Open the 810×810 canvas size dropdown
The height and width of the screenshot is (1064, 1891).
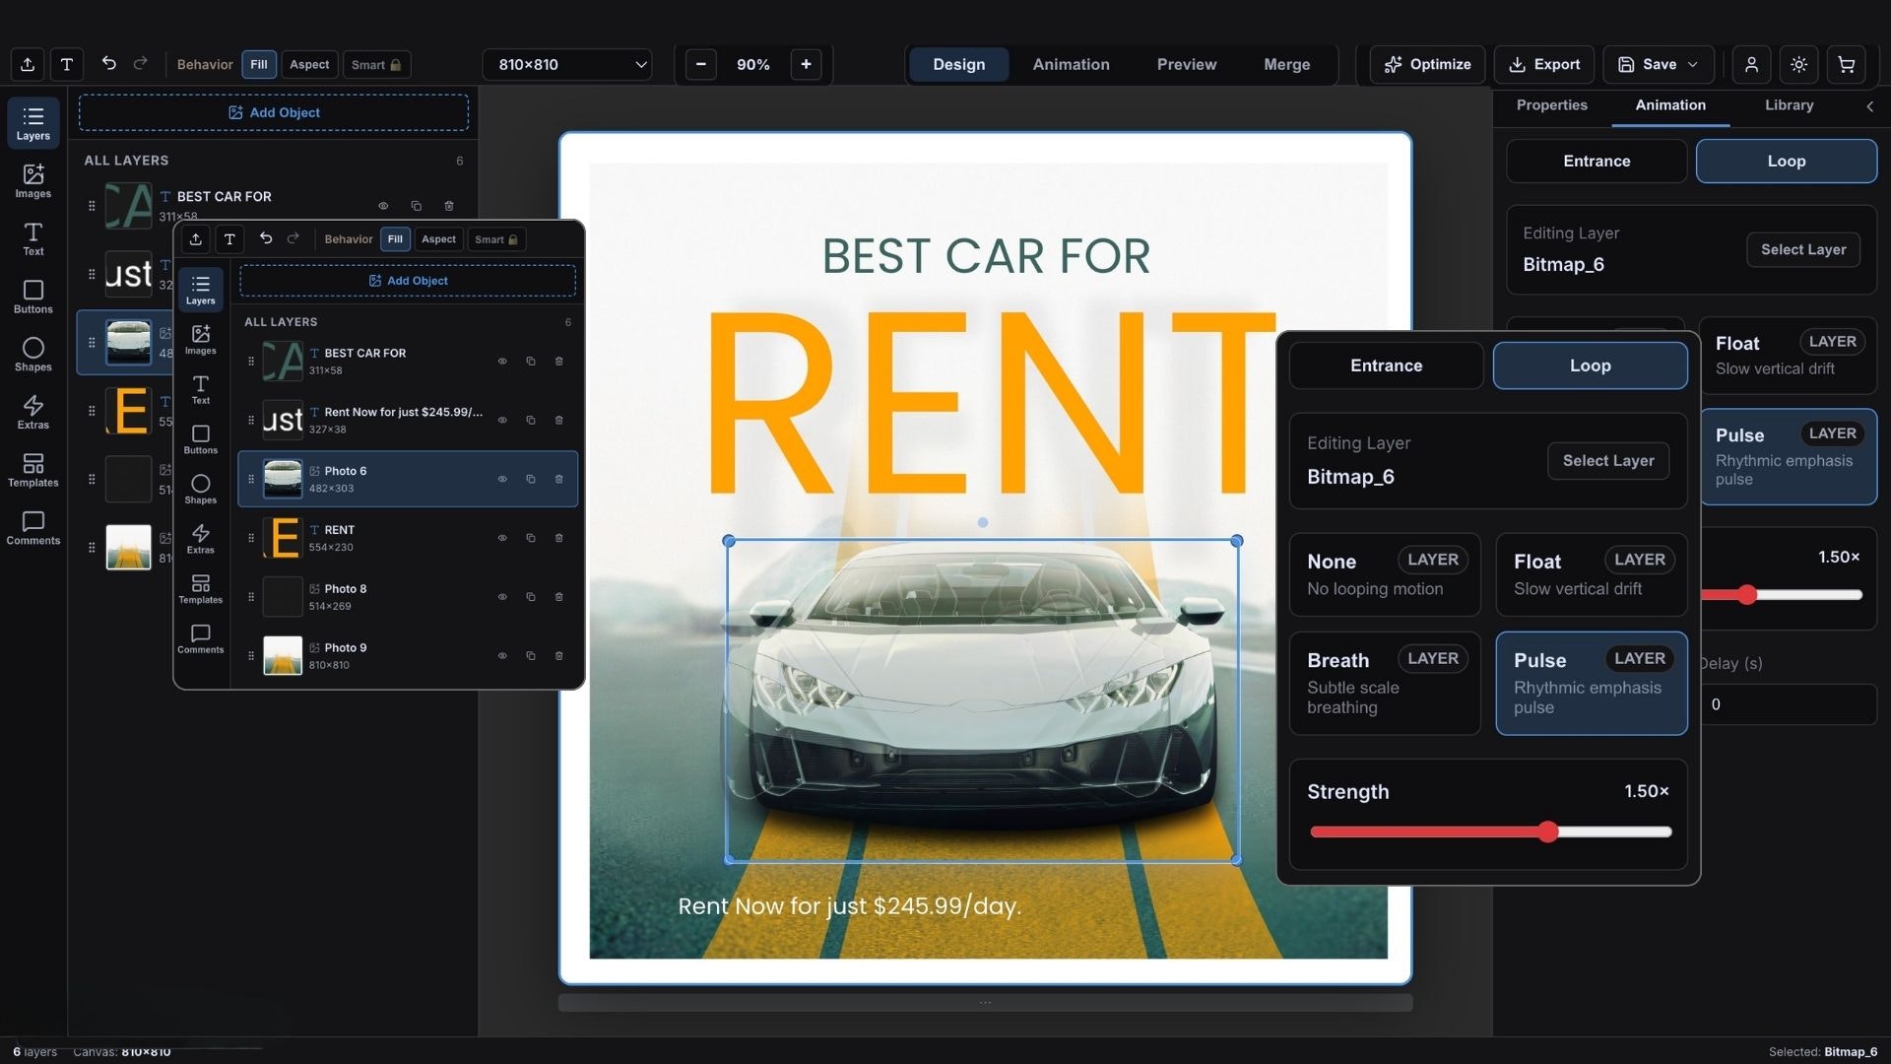[568, 65]
